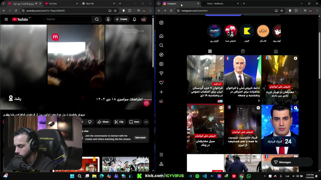This screenshot has width=321, height=180.
Task: Dislike the YouTube video
Action: (90, 122)
